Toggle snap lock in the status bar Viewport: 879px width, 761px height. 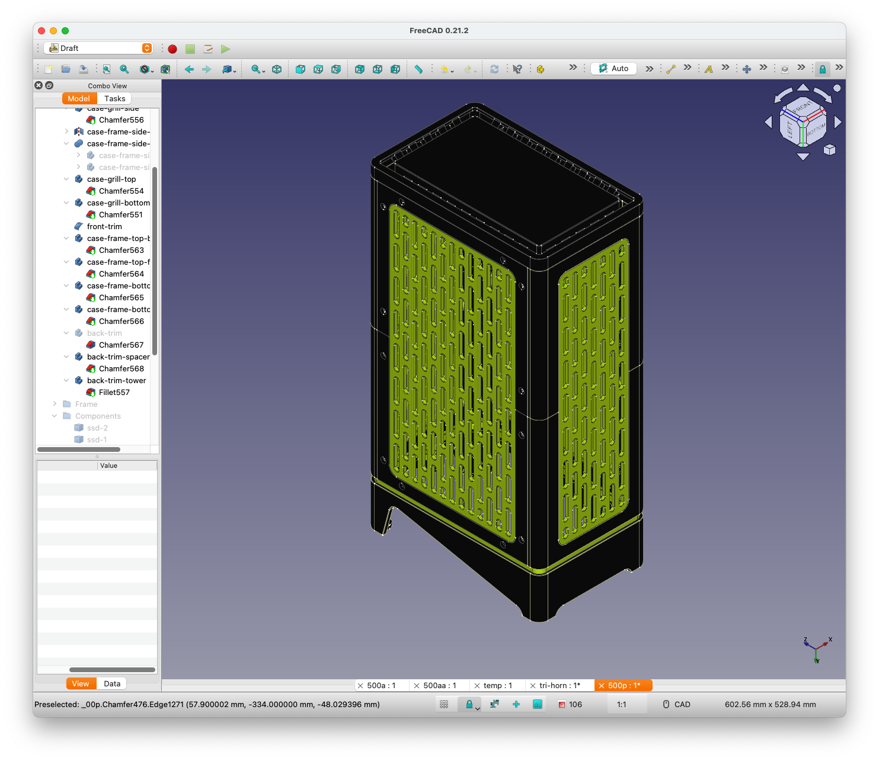click(469, 704)
